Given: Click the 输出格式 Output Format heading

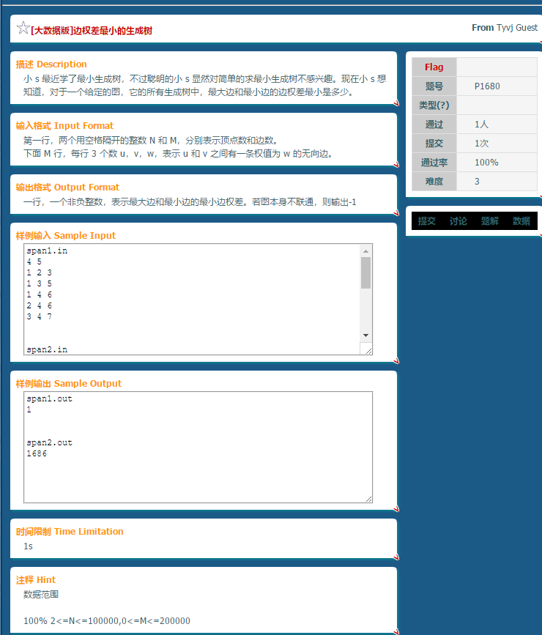Looking at the screenshot, I should tap(67, 187).
